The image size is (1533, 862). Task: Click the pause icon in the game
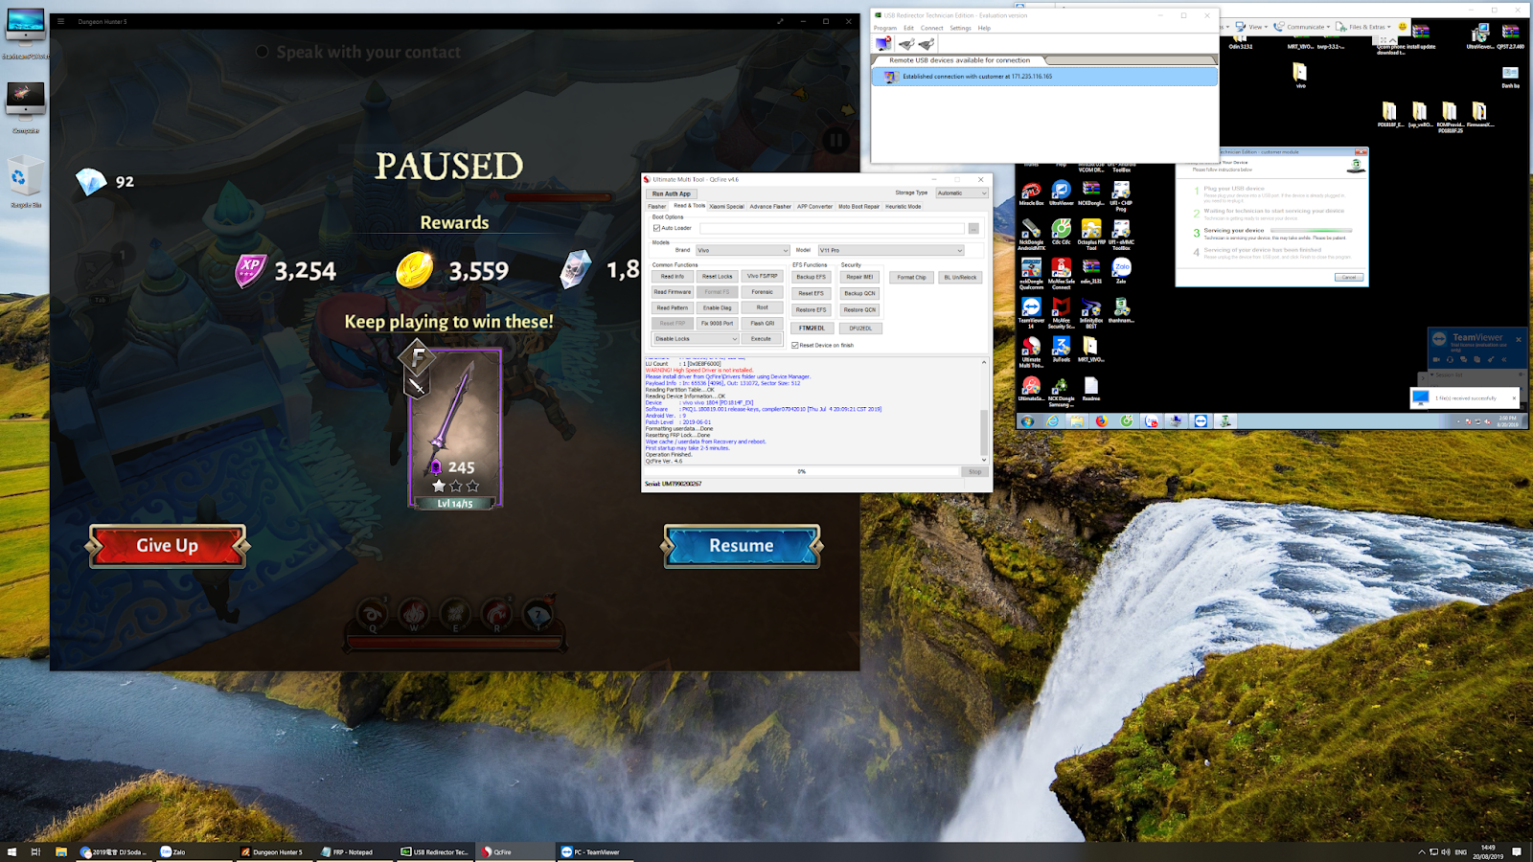coord(835,141)
